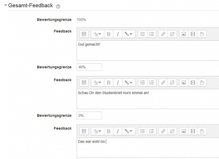Open text color dropdown in first editor
Viewport: 219px width, 159px height.
pyautogui.click(x=128, y=34)
